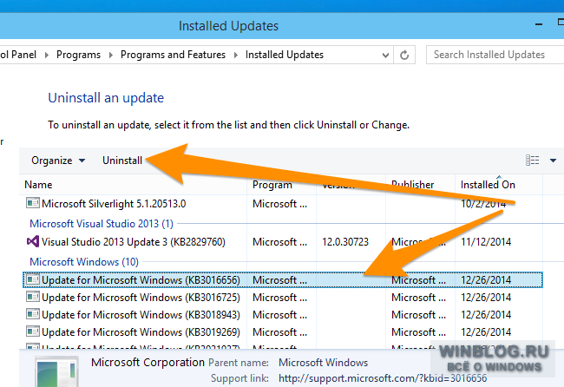Select Update for Microsoft Windows (KB3019269)
The height and width of the screenshot is (387, 564).
282,332
